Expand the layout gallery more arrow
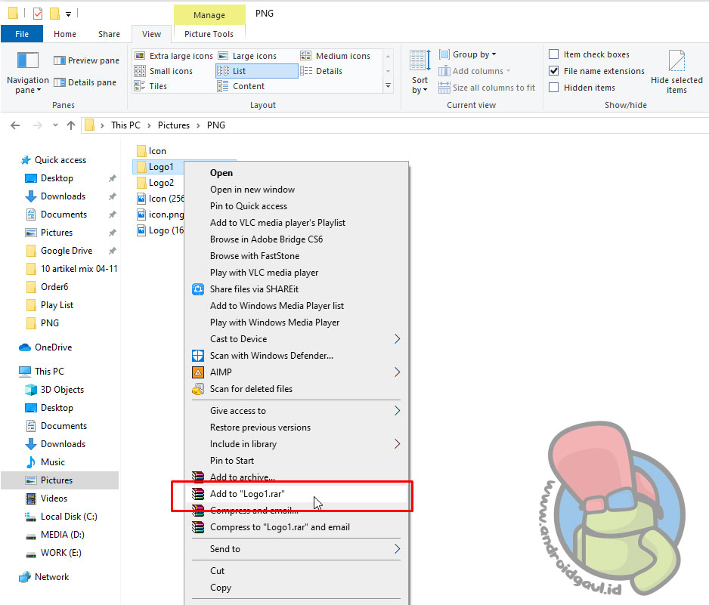709x605 pixels. [x=388, y=86]
